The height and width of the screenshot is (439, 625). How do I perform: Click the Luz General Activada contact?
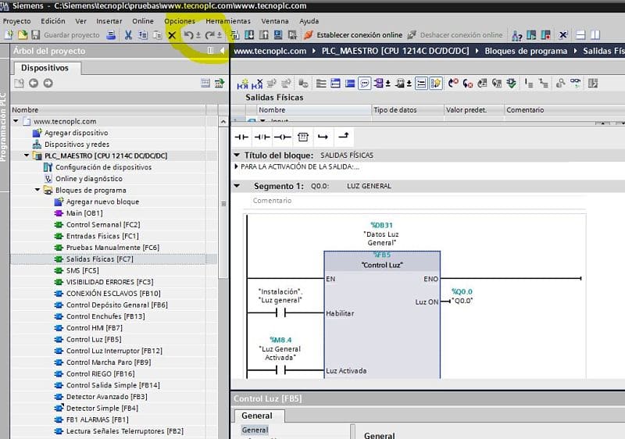(280, 370)
